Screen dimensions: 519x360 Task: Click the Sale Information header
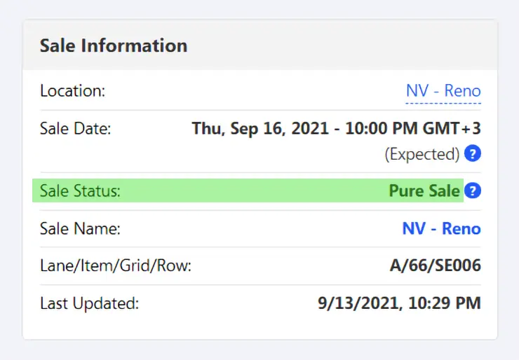click(x=114, y=46)
